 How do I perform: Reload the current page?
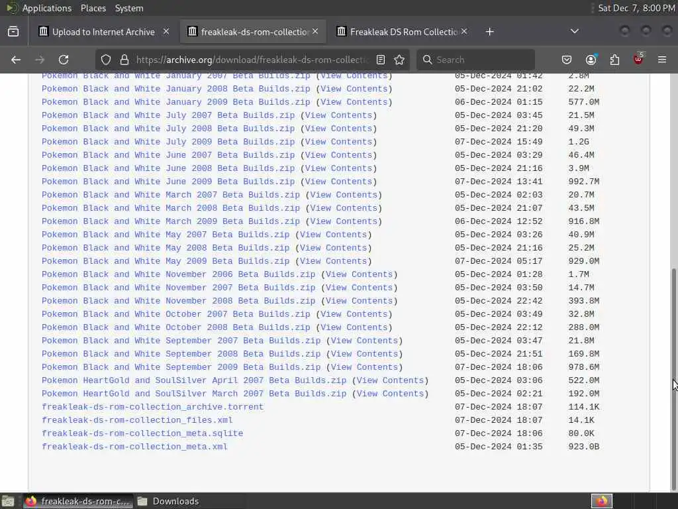(64, 60)
